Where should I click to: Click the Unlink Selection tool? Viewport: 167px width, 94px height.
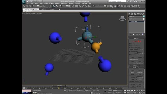27,6
